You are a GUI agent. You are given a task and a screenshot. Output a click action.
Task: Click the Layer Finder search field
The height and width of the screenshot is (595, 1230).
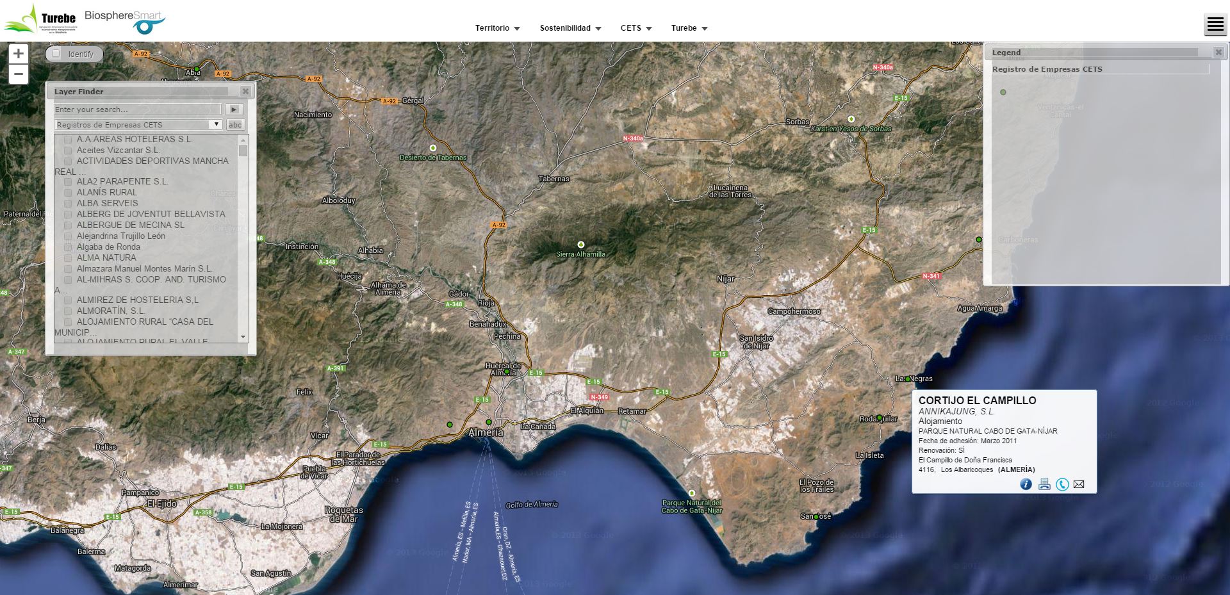(x=137, y=110)
